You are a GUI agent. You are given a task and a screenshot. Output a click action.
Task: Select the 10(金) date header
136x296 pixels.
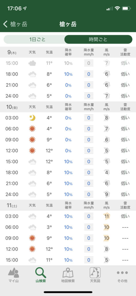pos(12,107)
